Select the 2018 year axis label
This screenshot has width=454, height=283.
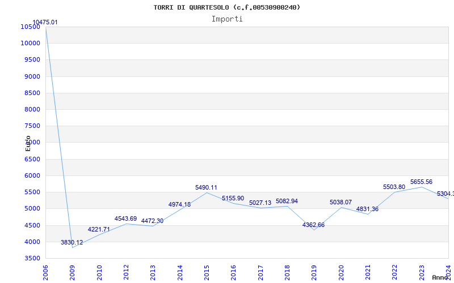click(287, 273)
